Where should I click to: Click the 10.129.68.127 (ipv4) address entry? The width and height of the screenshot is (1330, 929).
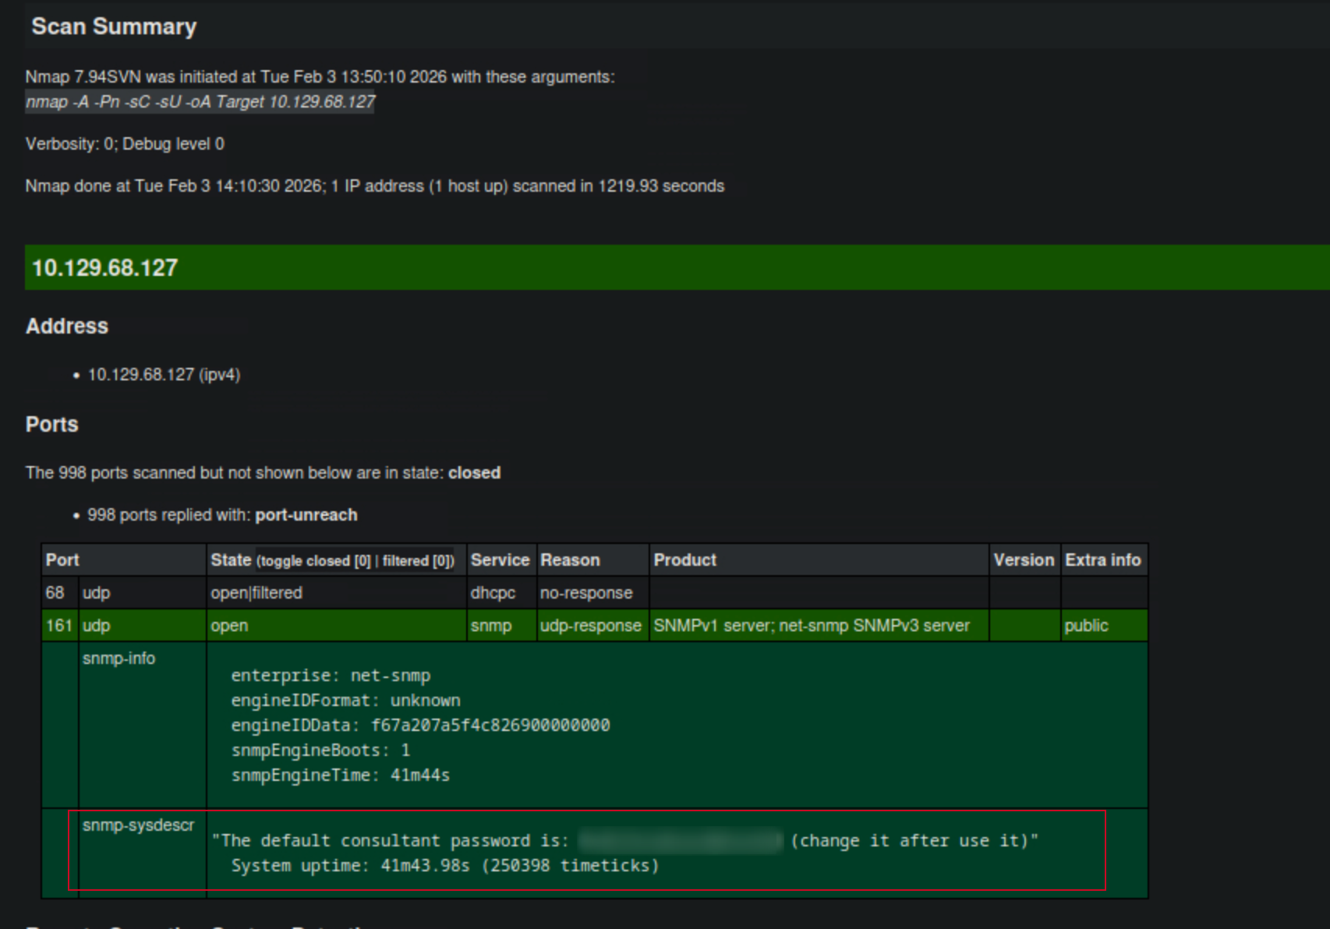tap(164, 374)
